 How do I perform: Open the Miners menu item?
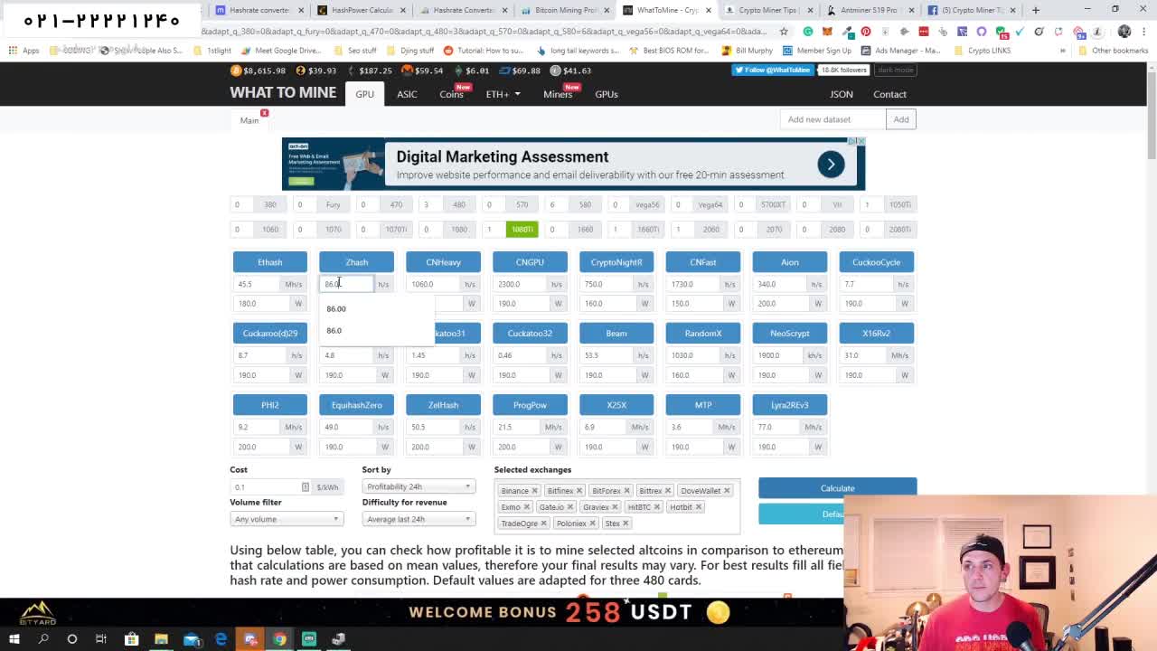click(x=558, y=94)
